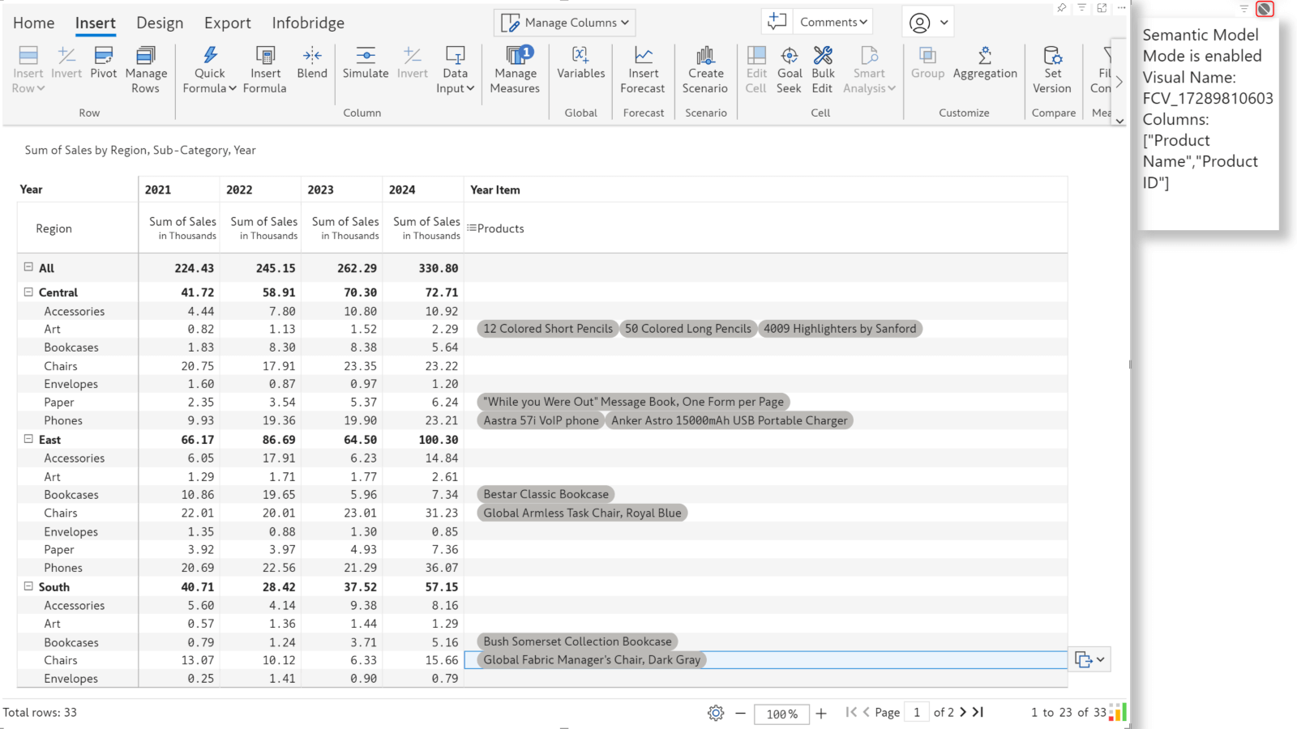The image size is (1297, 729).
Task: Click the 12 Colored Short Pencils tag
Action: click(548, 328)
